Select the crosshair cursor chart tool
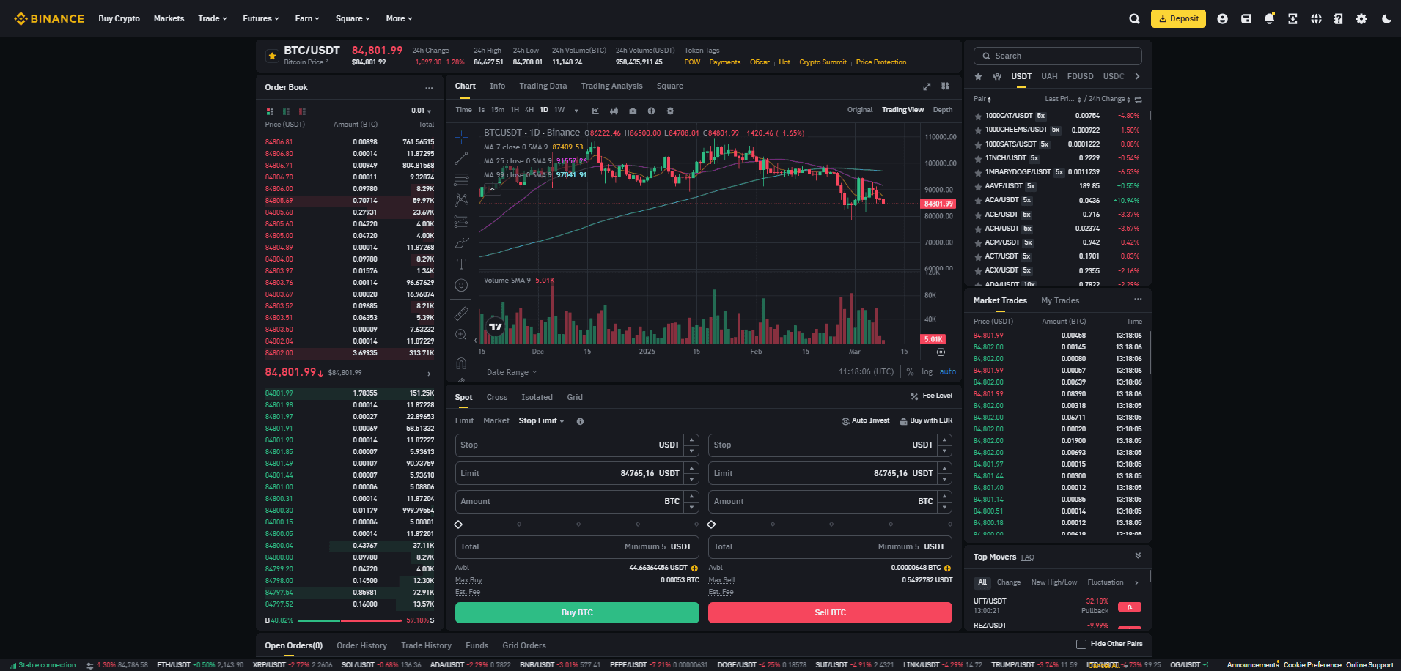 pos(461,137)
